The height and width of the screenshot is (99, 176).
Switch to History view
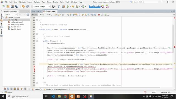coord(50,15)
